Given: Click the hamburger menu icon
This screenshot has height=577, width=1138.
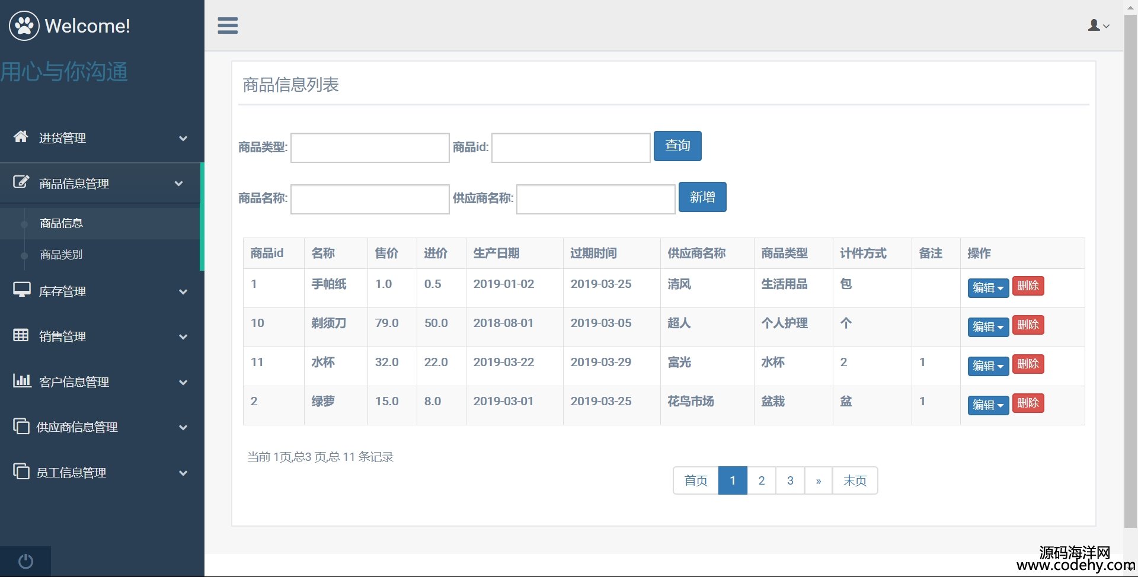Looking at the screenshot, I should [x=228, y=25].
